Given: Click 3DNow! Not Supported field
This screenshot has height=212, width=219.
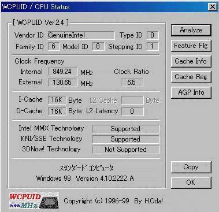Looking at the screenshot, I should click(x=126, y=150).
